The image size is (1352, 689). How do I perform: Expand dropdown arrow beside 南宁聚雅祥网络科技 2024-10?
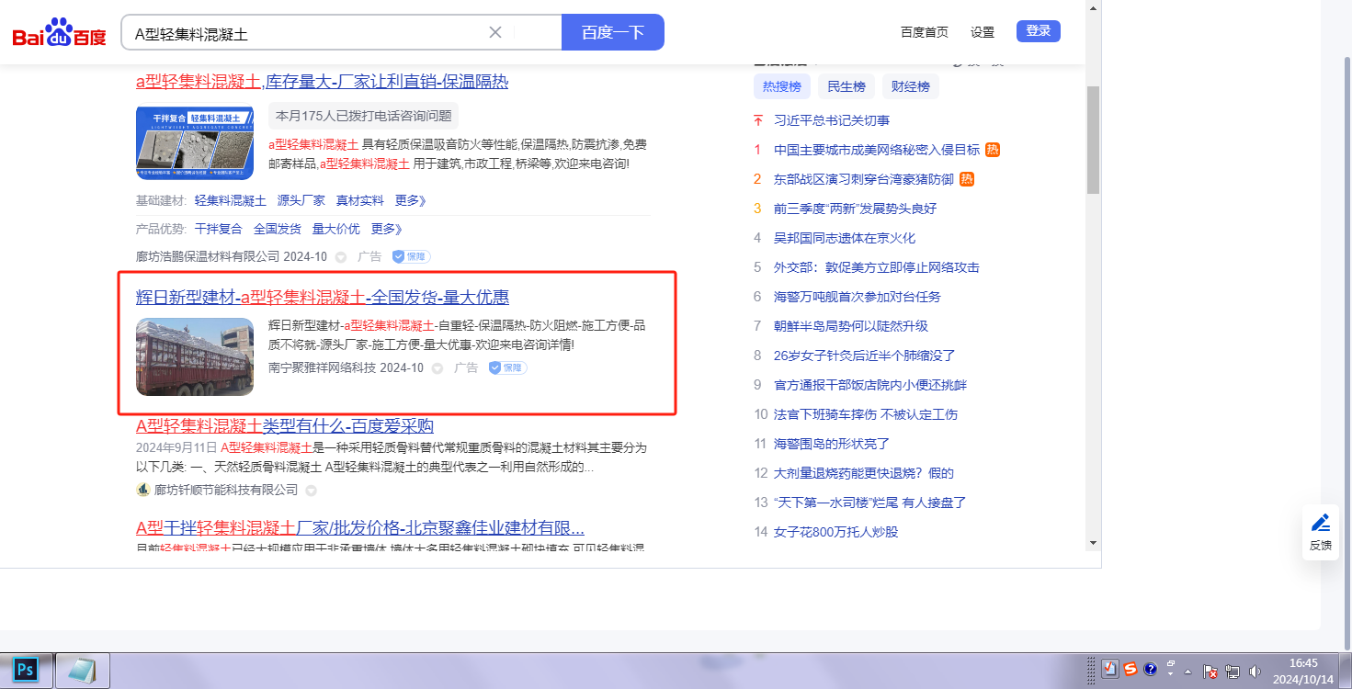(x=437, y=368)
